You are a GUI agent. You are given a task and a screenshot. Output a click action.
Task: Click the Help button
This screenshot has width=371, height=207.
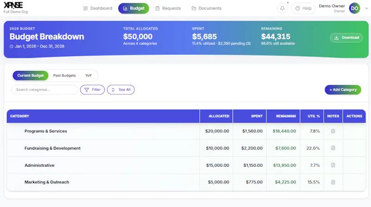point(303,8)
